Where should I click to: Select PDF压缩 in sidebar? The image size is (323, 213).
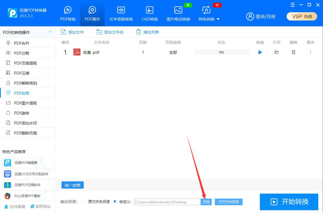(x=28, y=73)
